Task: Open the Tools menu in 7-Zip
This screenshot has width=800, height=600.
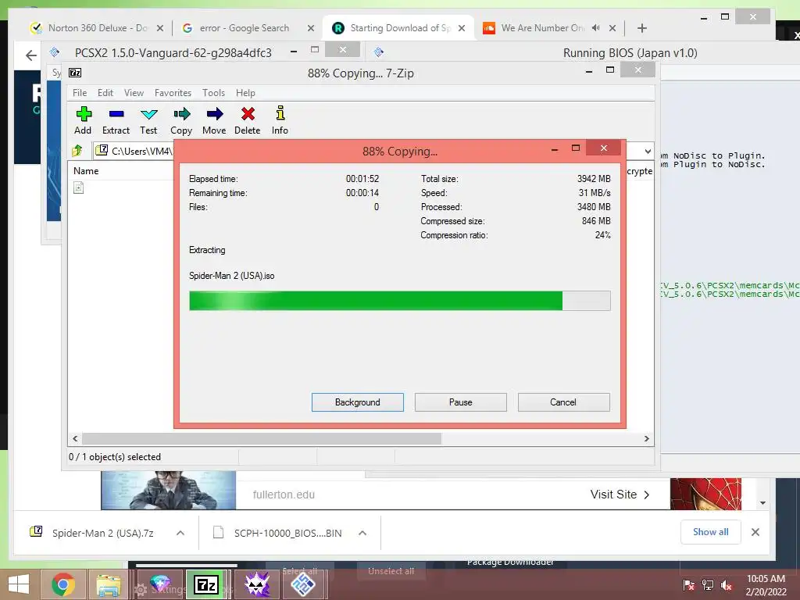Action: pyautogui.click(x=213, y=93)
